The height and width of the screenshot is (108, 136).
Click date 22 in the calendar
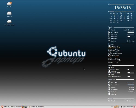click(x=114, y=21)
